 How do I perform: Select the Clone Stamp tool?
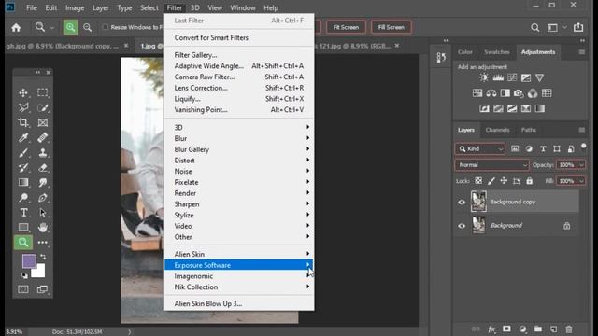(43, 153)
